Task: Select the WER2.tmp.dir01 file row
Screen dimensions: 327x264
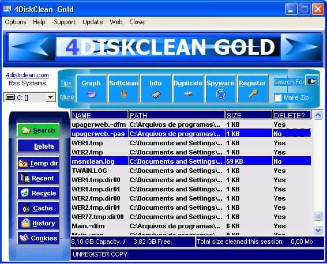Action: pos(191,208)
